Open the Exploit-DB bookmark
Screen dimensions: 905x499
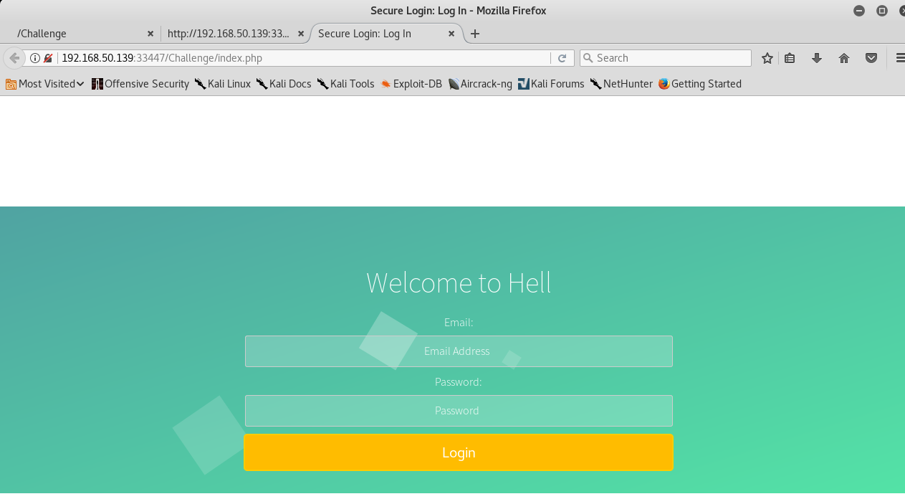point(411,84)
